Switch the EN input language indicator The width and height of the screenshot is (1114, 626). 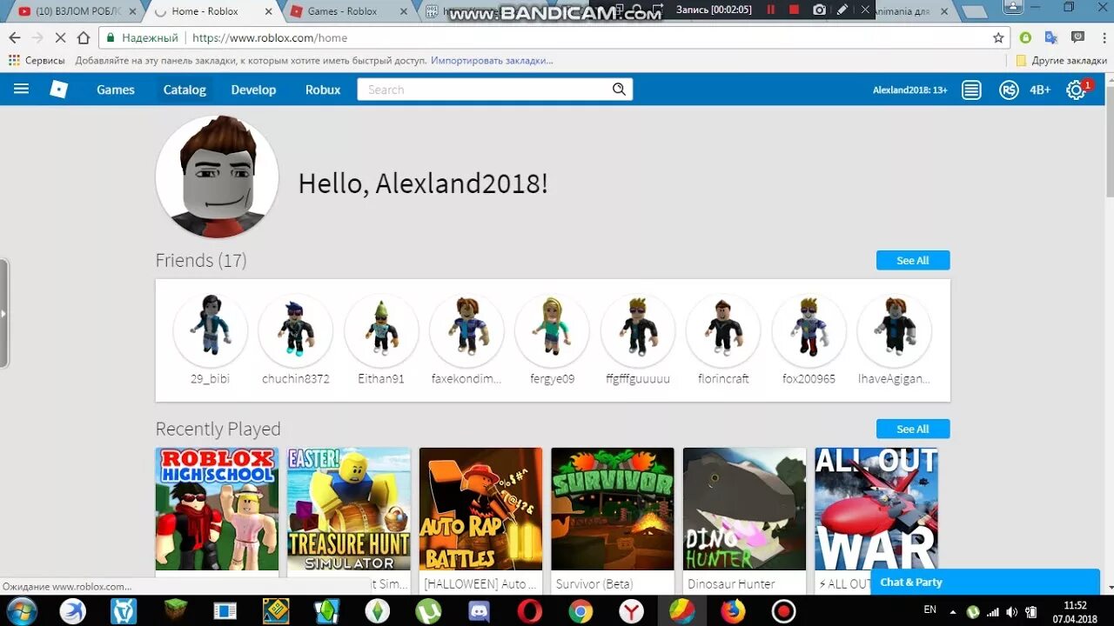tap(929, 609)
